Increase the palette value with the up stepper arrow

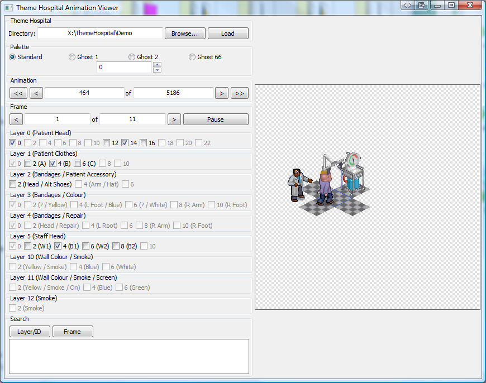pos(157,64)
